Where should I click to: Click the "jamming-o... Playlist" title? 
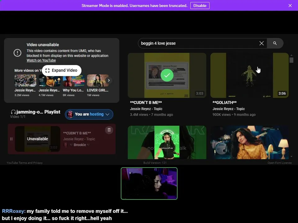coord(38,112)
